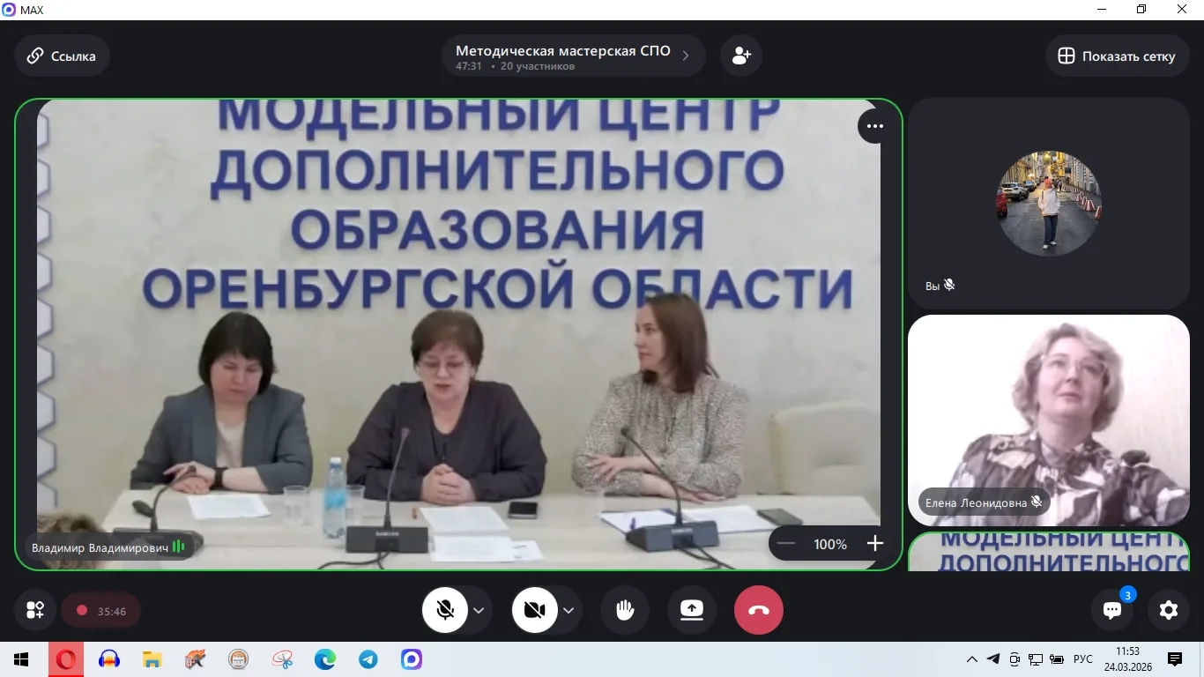
Task: Open Методическая мастерская СПО conference details
Action: coord(573,56)
